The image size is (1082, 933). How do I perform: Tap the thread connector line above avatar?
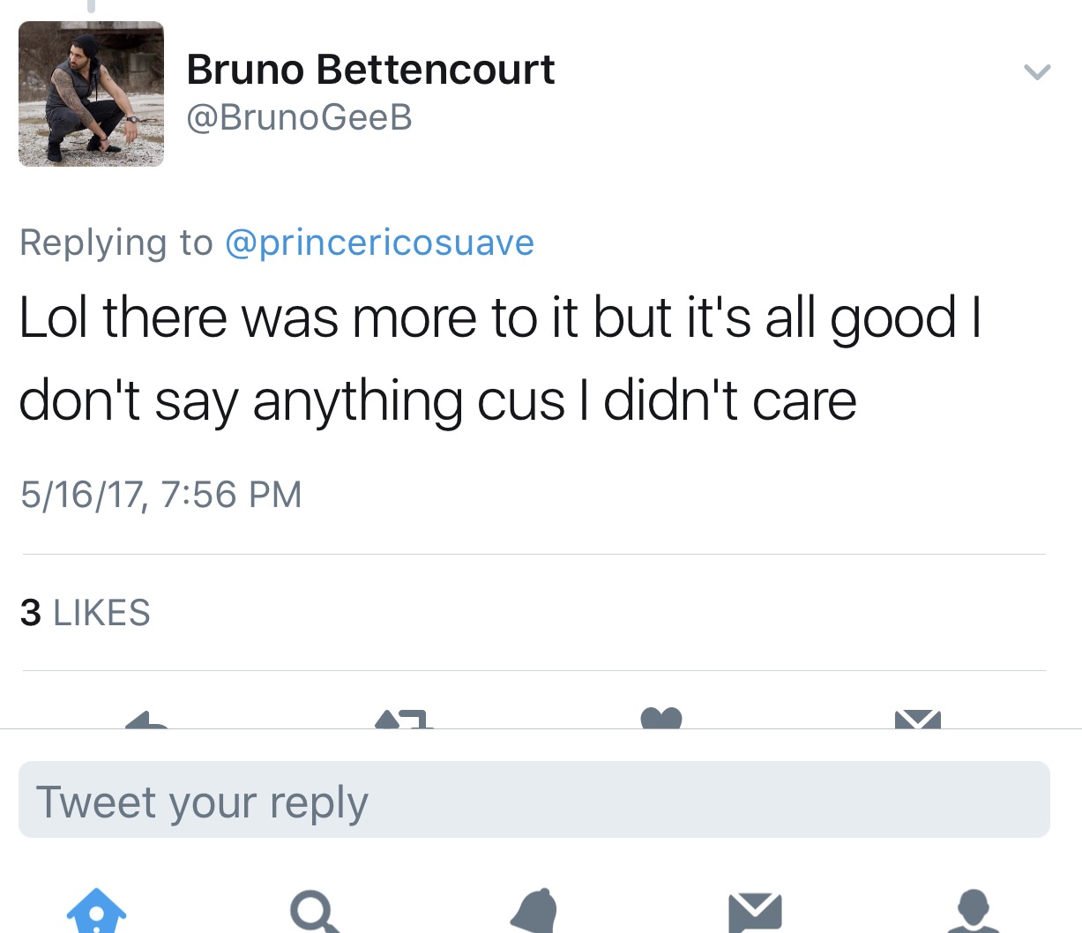point(90,6)
